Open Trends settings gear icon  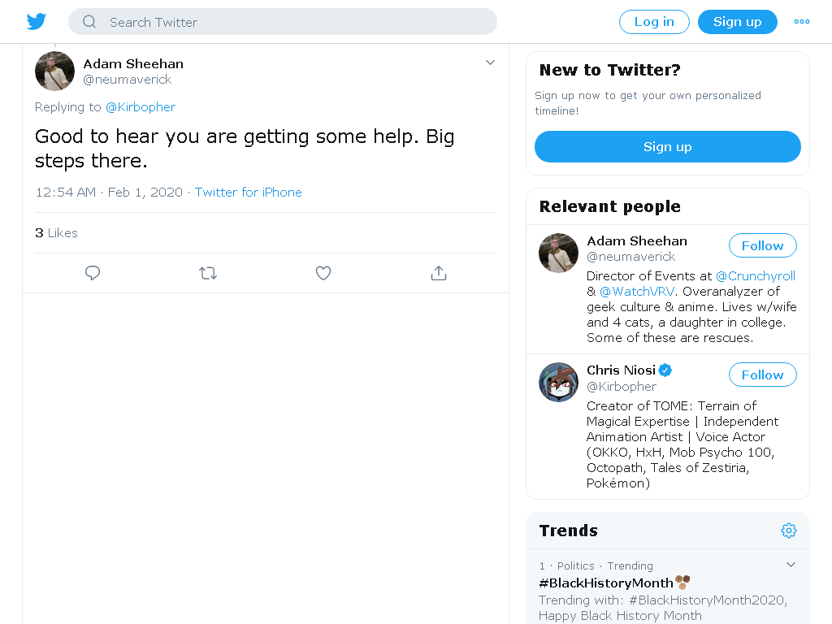(x=788, y=530)
